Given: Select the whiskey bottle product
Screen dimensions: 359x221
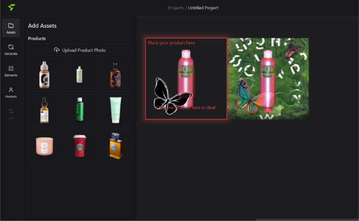Looking at the screenshot, I should (x=115, y=75).
